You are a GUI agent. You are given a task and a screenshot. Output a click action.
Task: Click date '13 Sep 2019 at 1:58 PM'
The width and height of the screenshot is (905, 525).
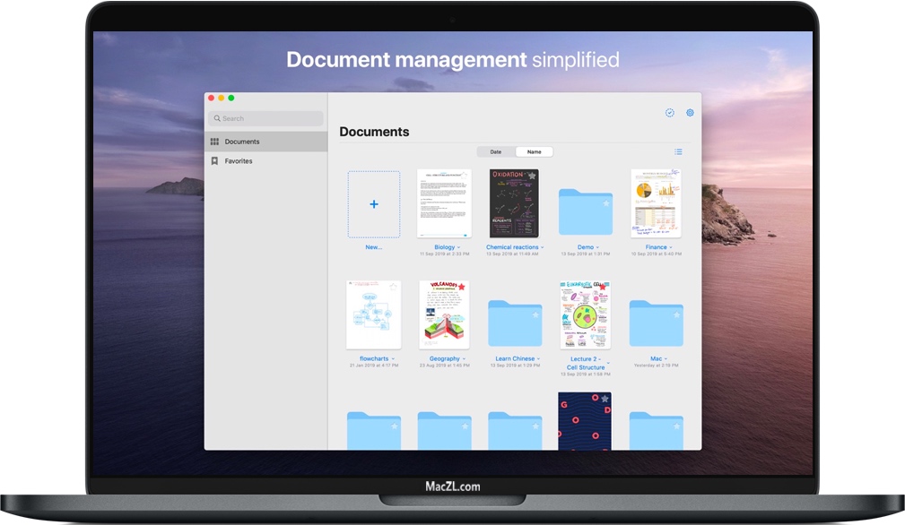[586, 374]
